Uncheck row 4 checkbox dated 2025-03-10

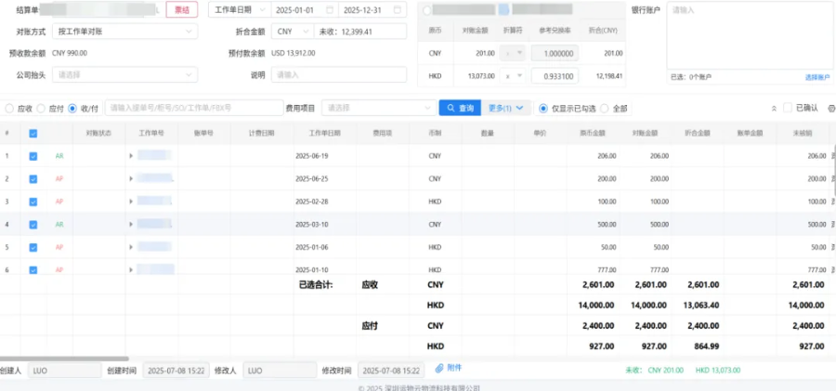(33, 225)
